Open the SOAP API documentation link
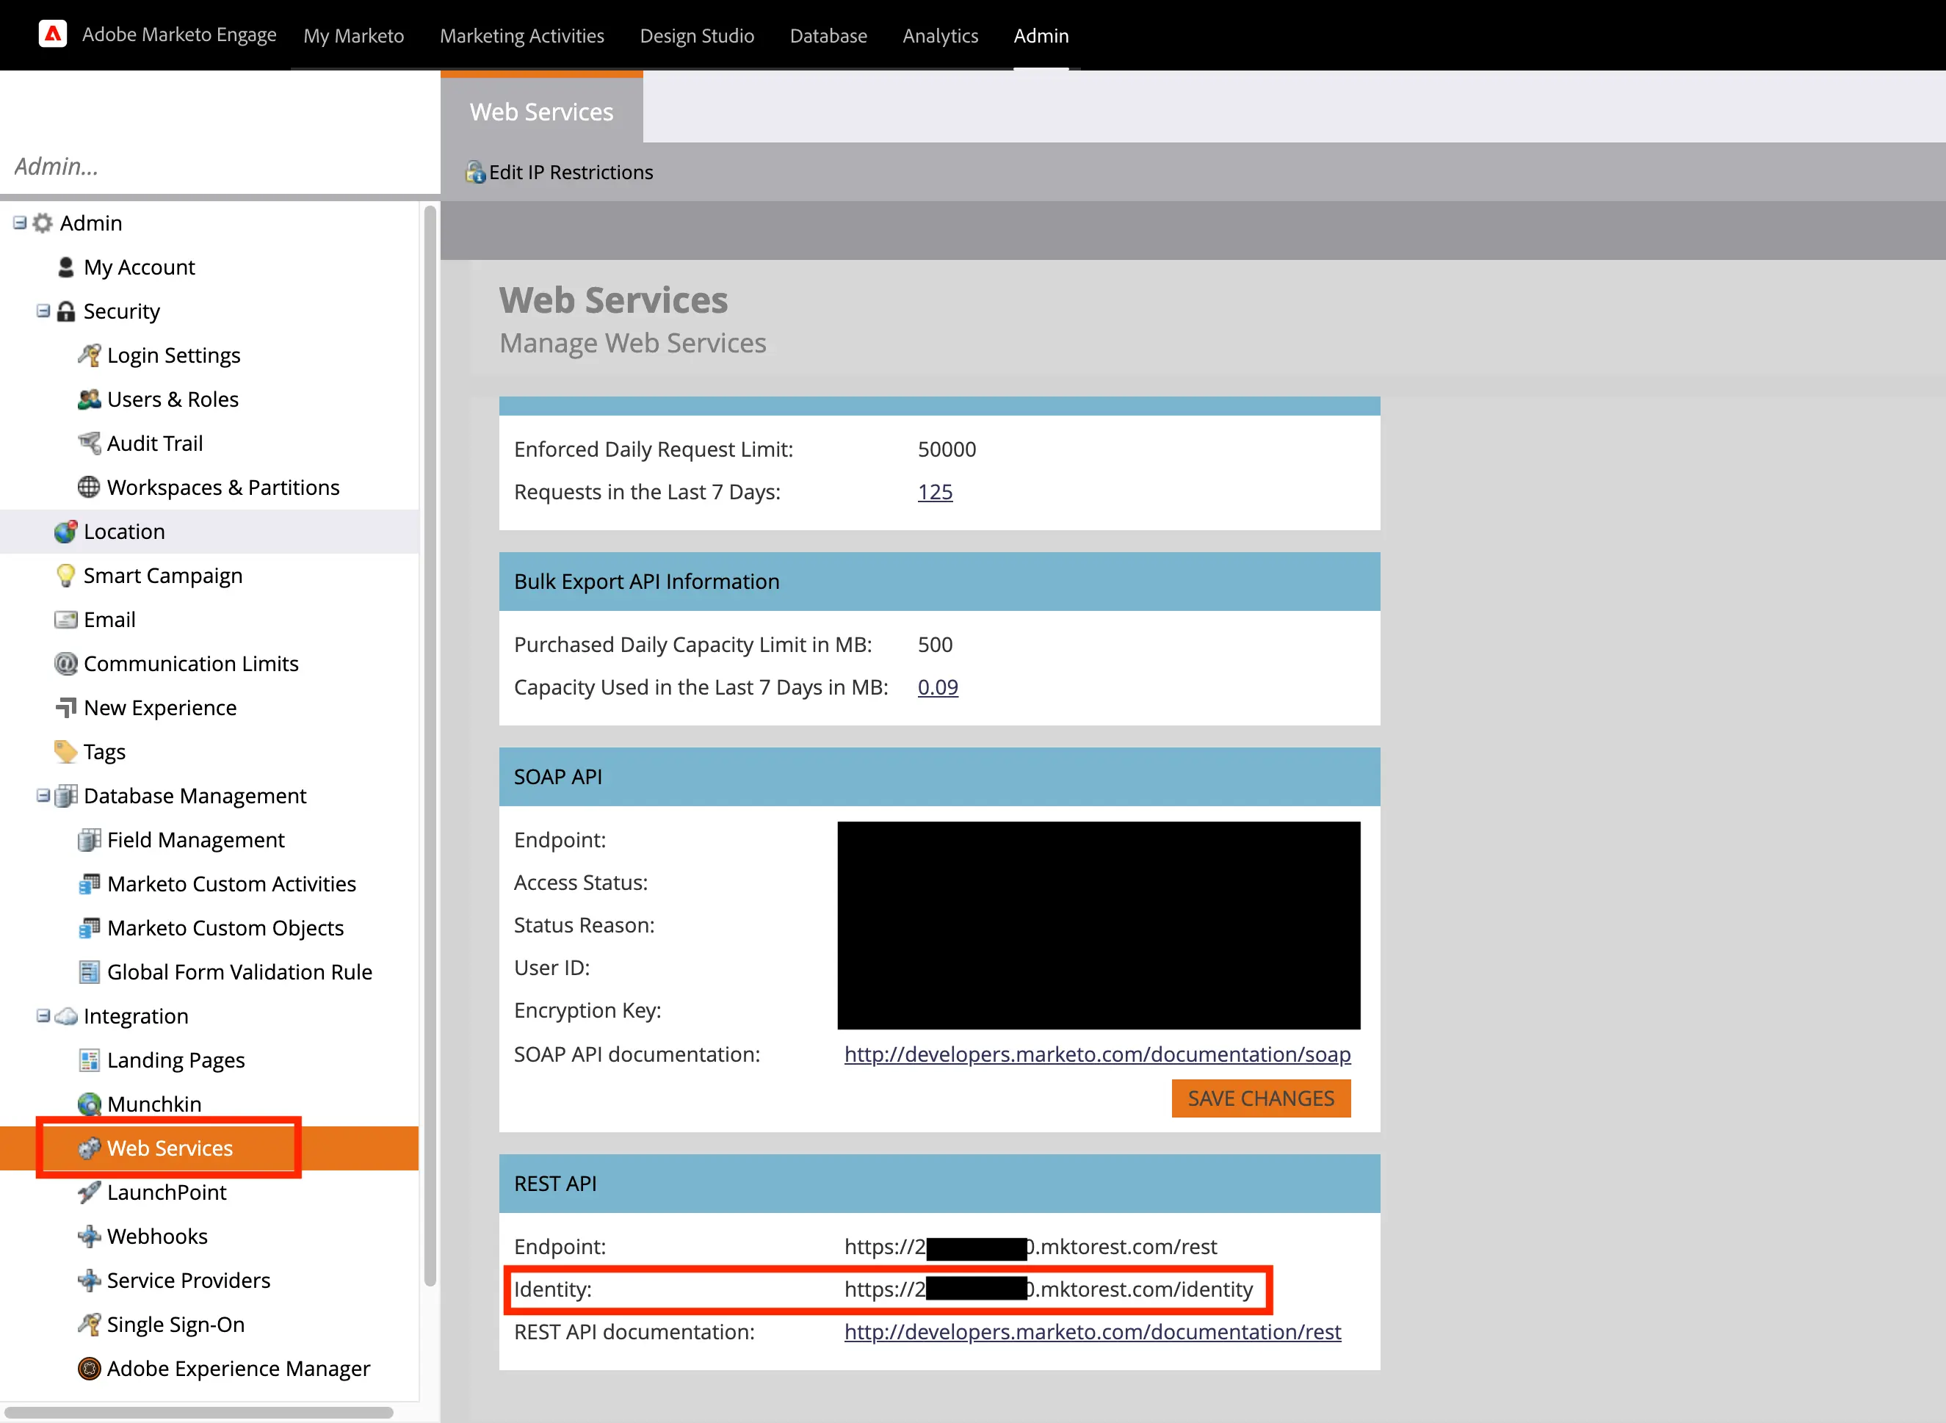This screenshot has width=1946, height=1423. [1096, 1054]
